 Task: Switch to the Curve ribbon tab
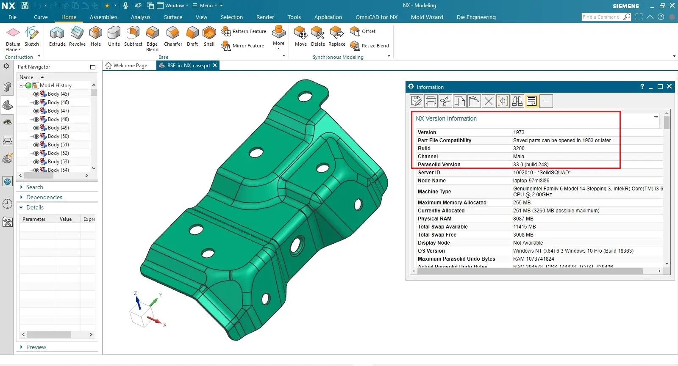(41, 17)
